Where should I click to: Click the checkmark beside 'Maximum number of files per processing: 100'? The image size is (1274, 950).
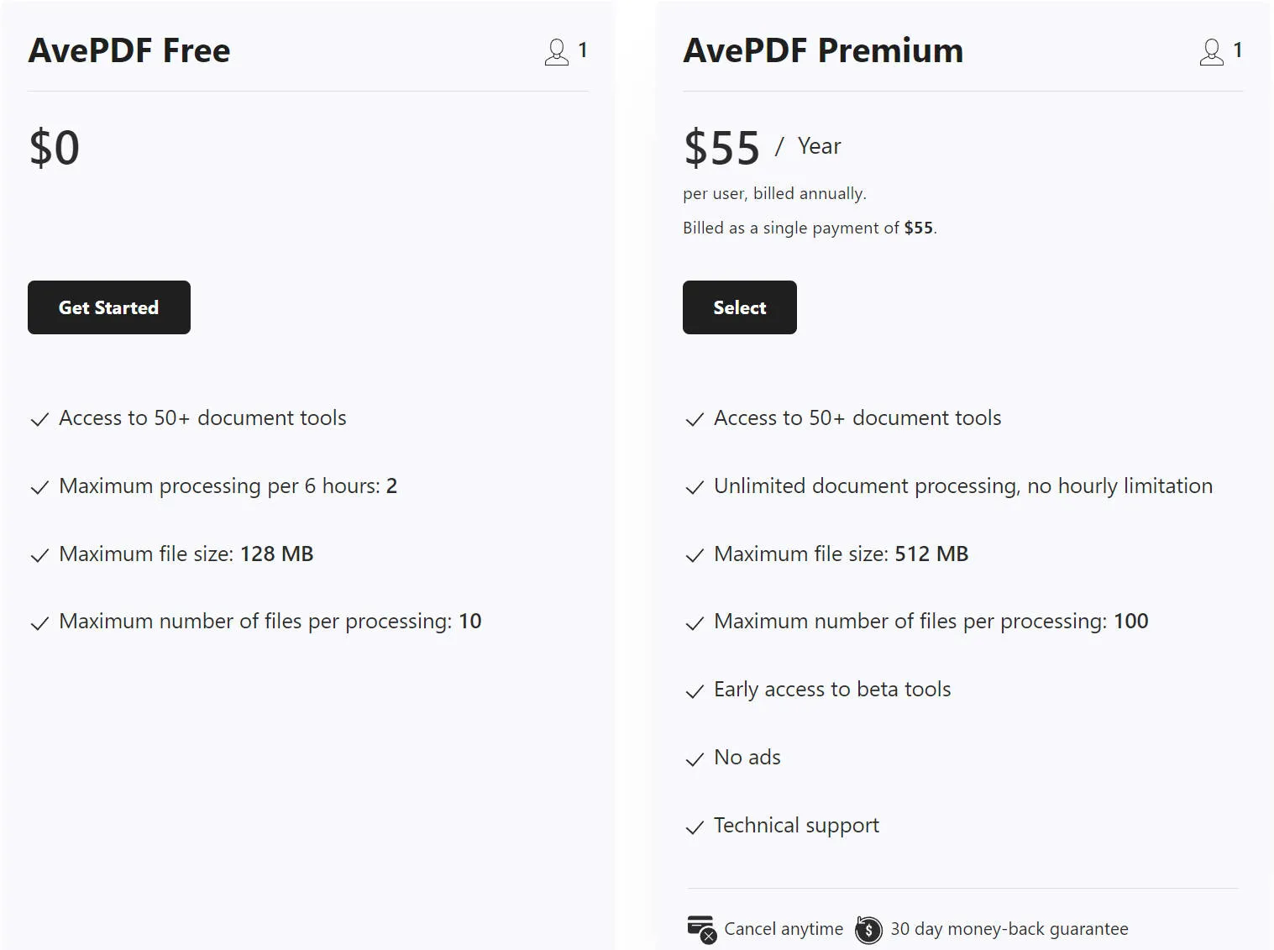(x=695, y=623)
